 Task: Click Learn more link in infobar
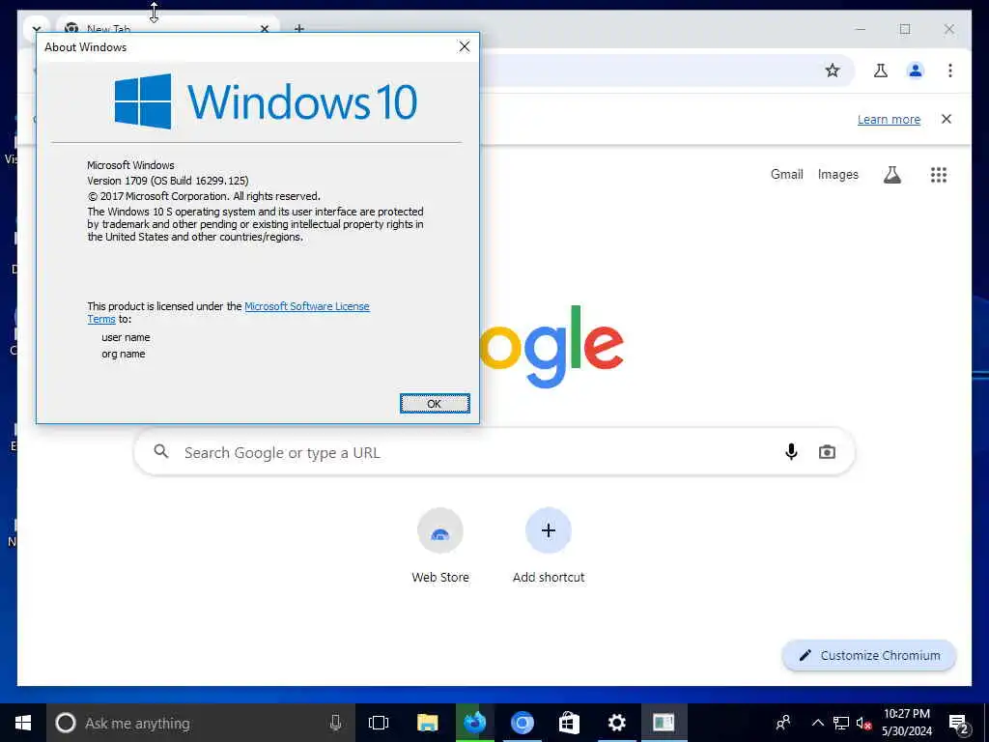pos(889,119)
